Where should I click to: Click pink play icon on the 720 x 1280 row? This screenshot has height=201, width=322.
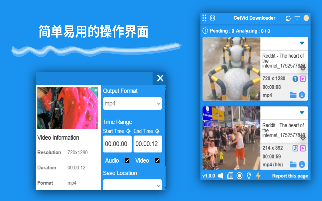point(303,79)
